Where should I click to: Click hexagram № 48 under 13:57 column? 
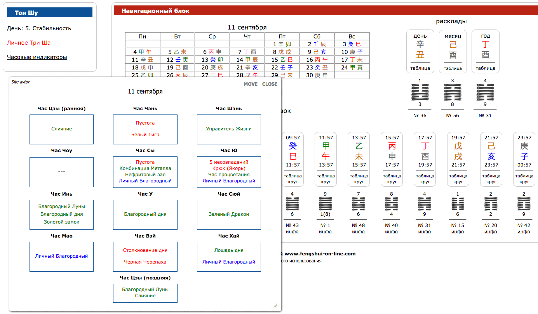point(359,204)
